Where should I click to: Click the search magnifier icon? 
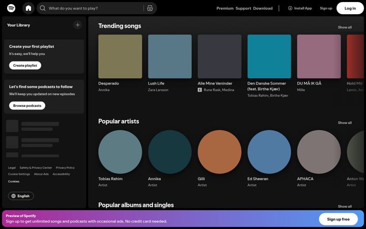tap(43, 8)
